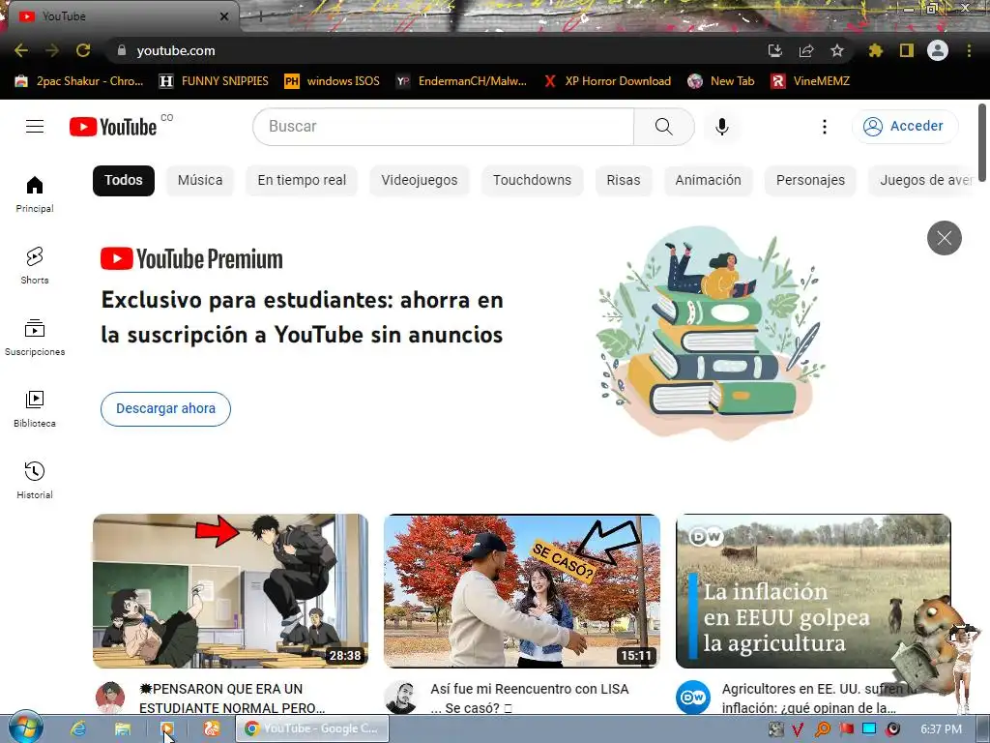Open the Chrome profile avatar
990x743 pixels.
coord(938,50)
